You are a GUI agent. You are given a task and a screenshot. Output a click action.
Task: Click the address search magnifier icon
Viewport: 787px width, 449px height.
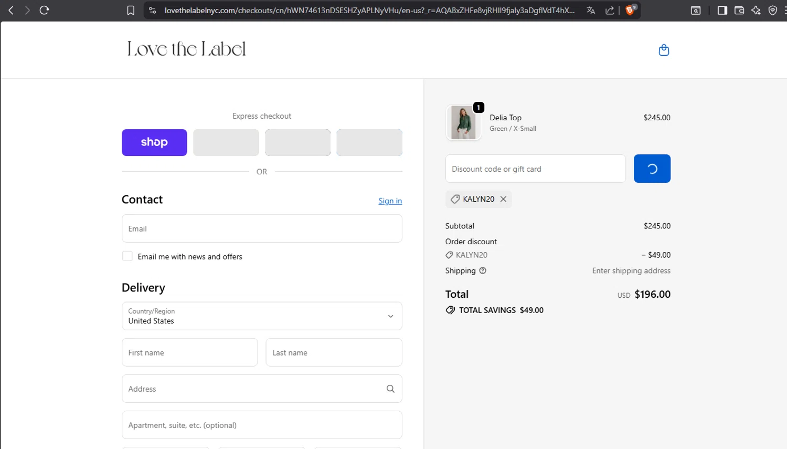(x=390, y=389)
